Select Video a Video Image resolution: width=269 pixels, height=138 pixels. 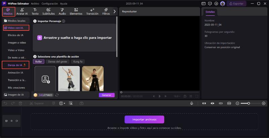pyautogui.click(x=16, y=50)
